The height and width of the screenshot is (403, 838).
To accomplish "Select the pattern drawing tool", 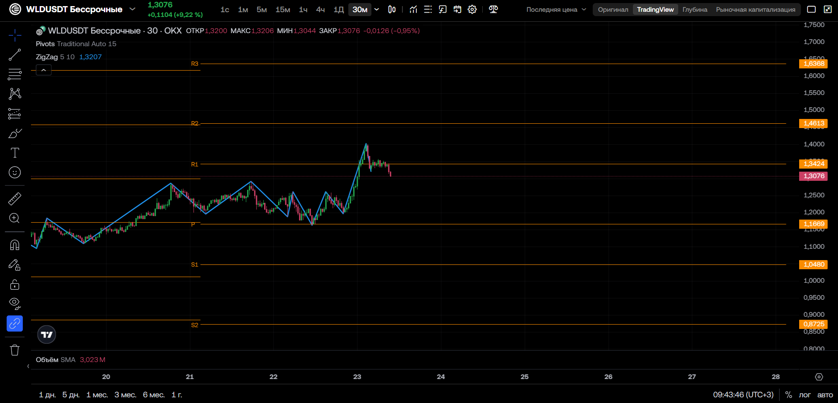I will point(15,94).
